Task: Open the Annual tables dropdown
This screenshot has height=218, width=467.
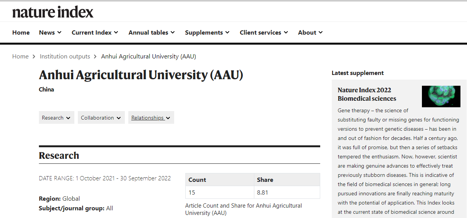Action: pos(151,33)
